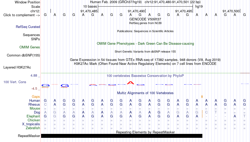Select the Window Position label
This screenshot has height=142, width=250.
27,2
